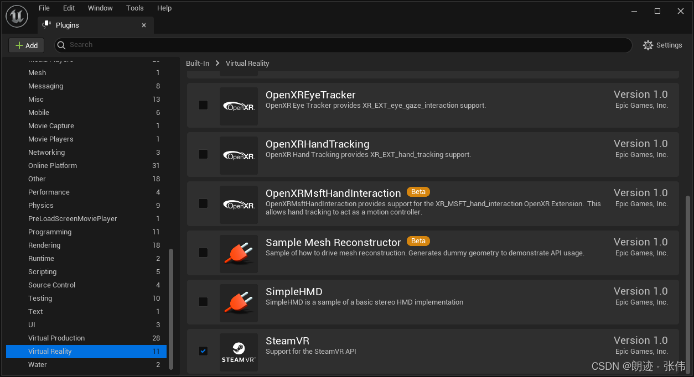Select the Source Control category

click(x=86, y=285)
